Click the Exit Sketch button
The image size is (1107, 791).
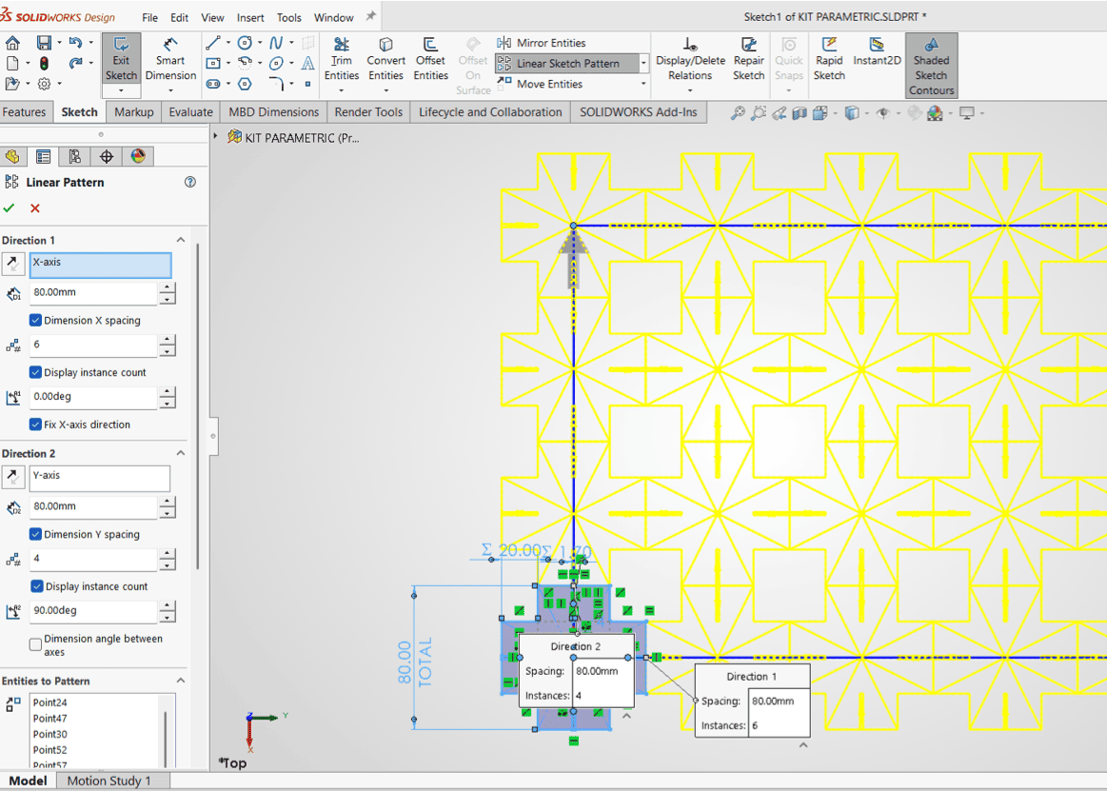[x=122, y=59]
